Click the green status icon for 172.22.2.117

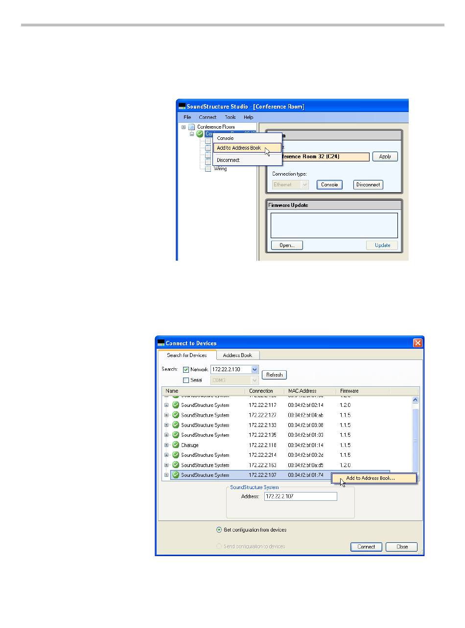[175, 405]
